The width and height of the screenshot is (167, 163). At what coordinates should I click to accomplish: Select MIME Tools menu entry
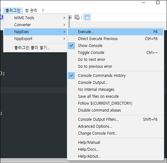36,18
